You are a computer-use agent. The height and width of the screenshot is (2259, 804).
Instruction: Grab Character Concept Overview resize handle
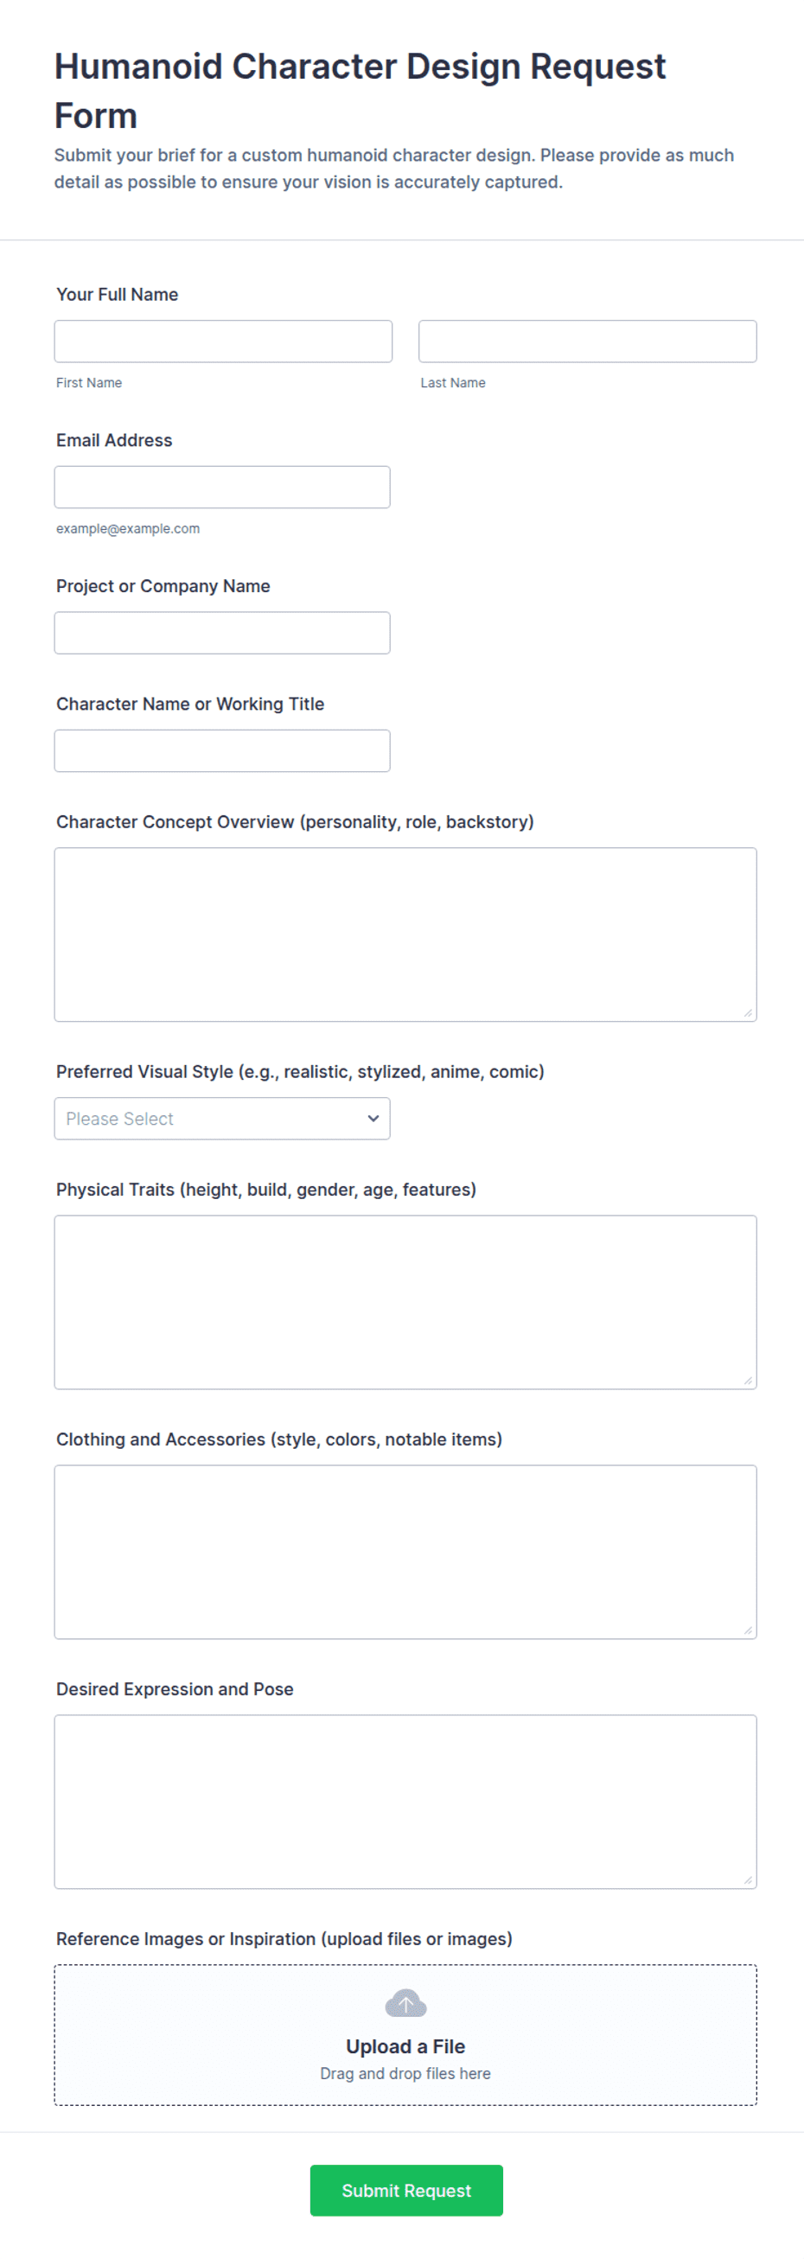tap(748, 1013)
